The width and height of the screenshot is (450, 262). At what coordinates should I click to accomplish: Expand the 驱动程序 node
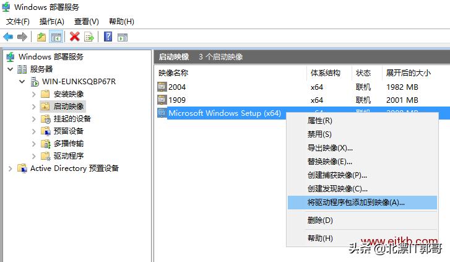point(34,156)
